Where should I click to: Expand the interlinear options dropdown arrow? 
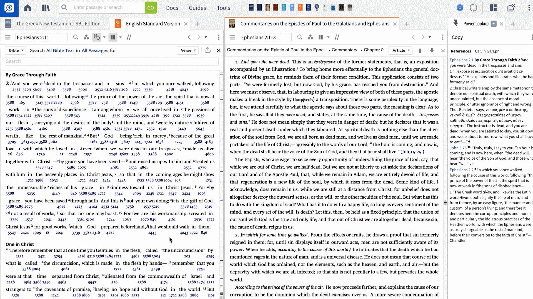104,37
